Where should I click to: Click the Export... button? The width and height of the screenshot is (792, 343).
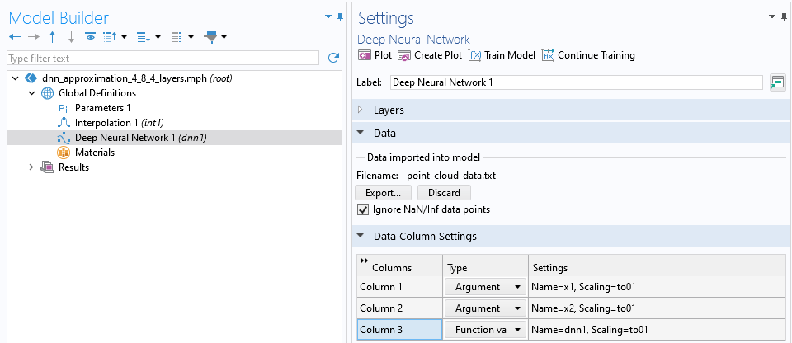[x=383, y=192]
